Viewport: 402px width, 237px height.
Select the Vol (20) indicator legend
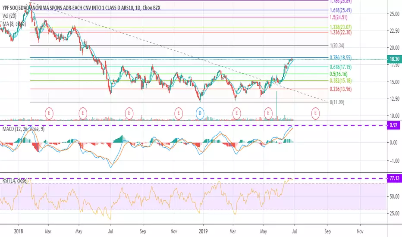point(9,16)
